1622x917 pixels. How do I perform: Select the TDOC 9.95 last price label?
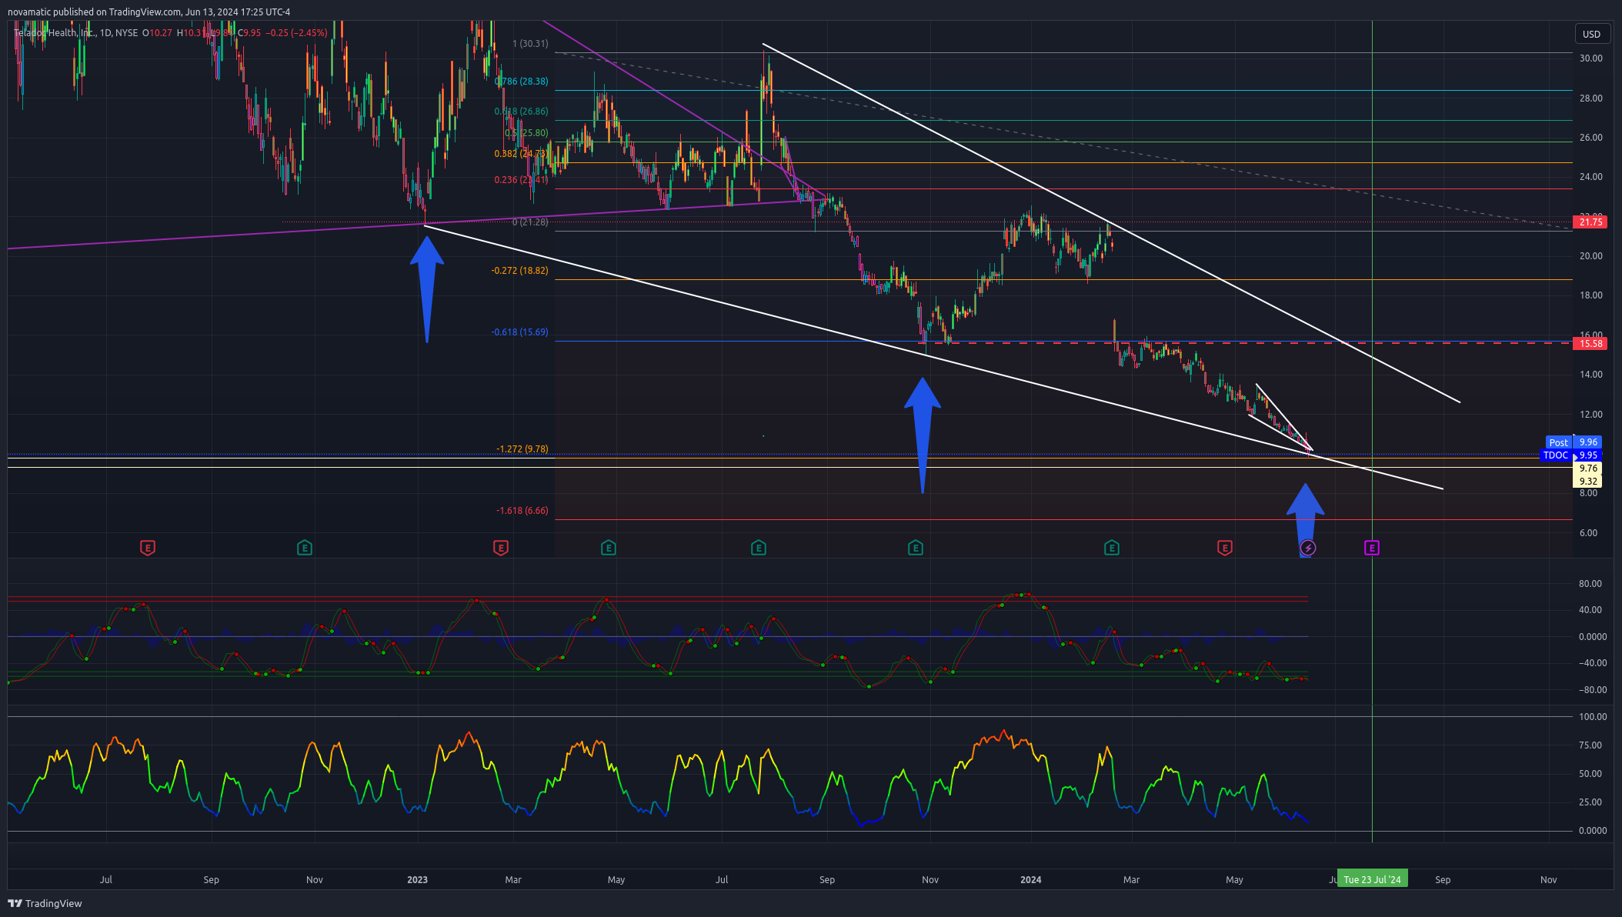[x=1572, y=455]
